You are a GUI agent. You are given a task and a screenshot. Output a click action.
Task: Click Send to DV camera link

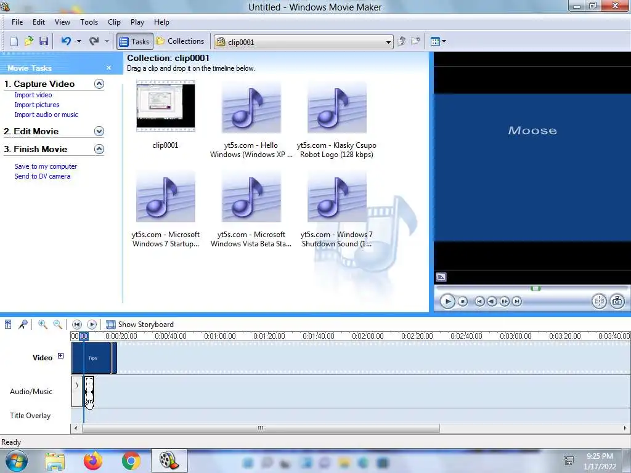pos(43,176)
